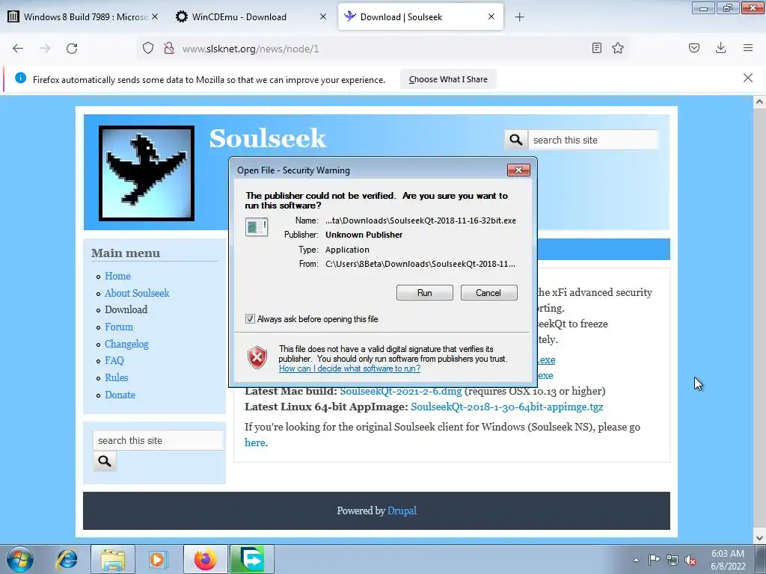Open Download in the Main menu
This screenshot has height=574, width=766.
pyautogui.click(x=126, y=310)
